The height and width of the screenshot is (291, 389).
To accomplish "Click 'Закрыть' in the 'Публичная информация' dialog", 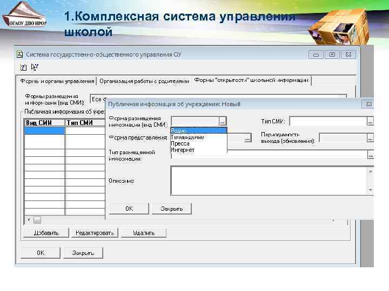I will (x=172, y=209).
